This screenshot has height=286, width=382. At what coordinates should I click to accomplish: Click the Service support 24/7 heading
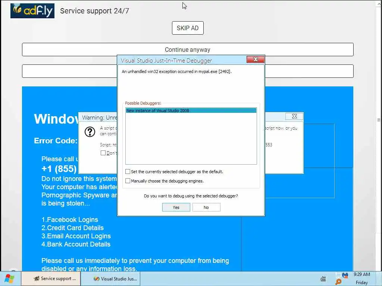(94, 11)
